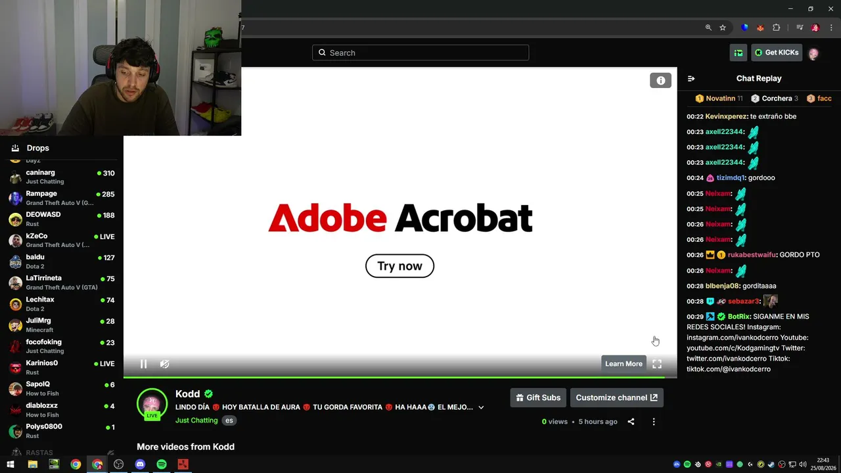The width and height of the screenshot is (841, 473).
Task: Toggle the video player mute icon
Action: (x=165, y=364)
